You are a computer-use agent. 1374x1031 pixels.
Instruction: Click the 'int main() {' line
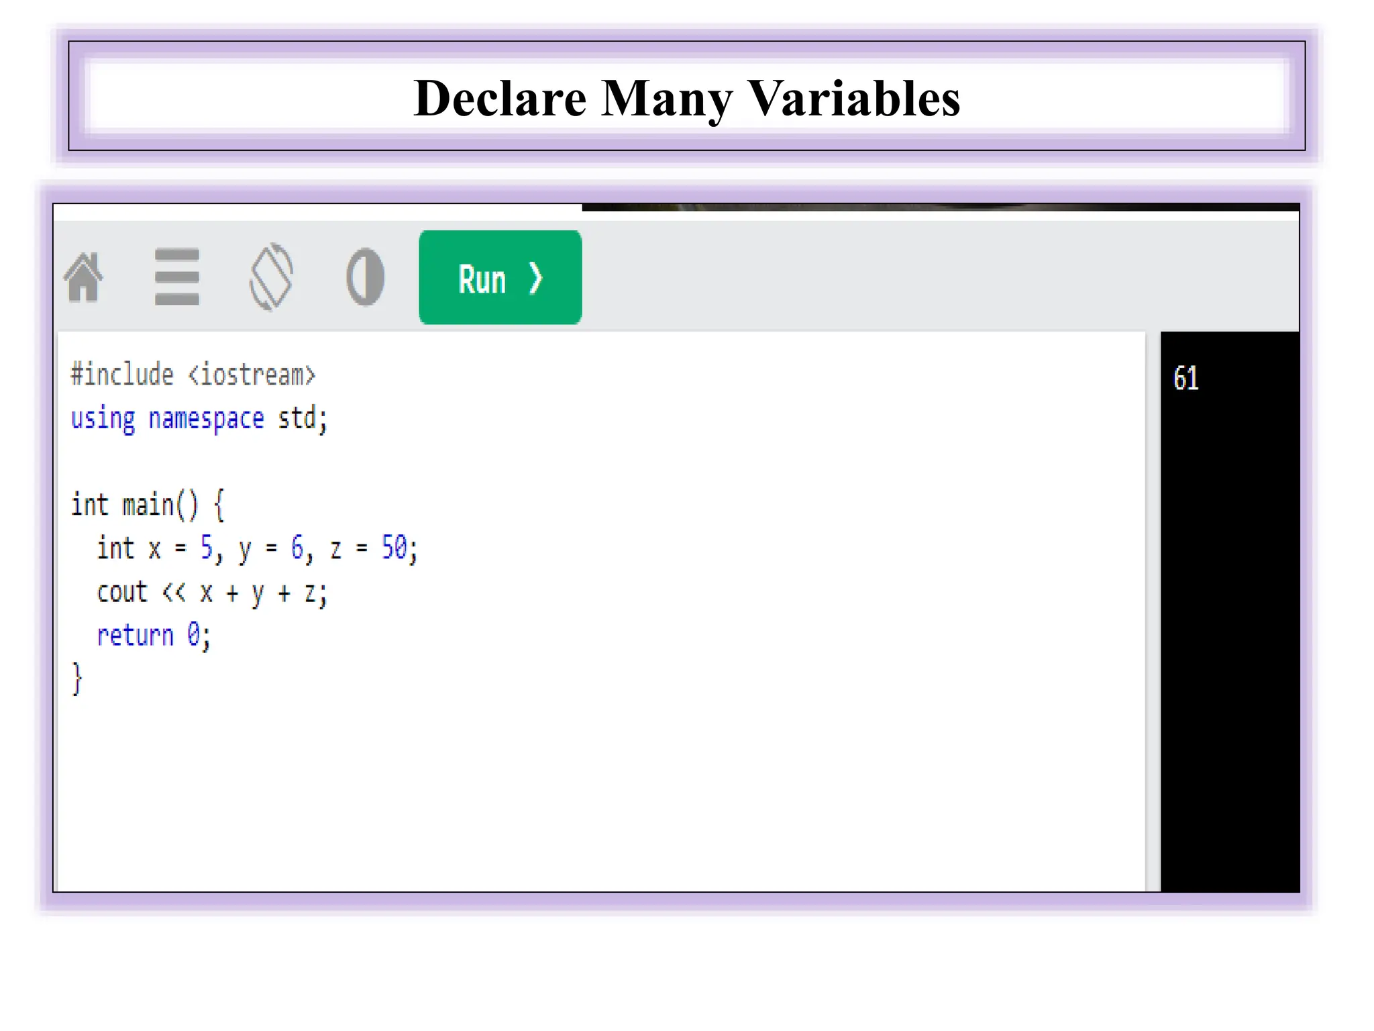pos(148,505)
